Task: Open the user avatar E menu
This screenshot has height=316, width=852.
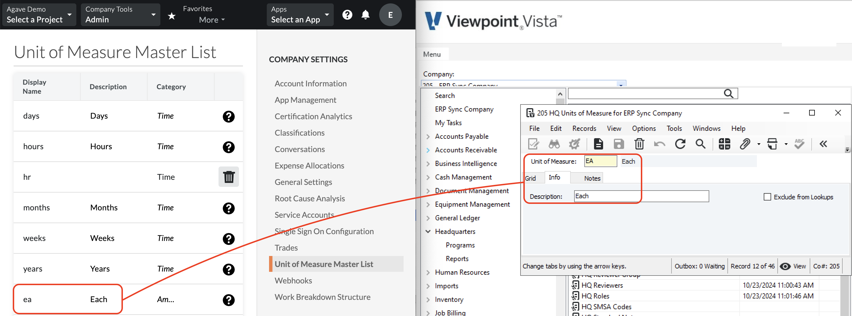Action: point(390,15)
